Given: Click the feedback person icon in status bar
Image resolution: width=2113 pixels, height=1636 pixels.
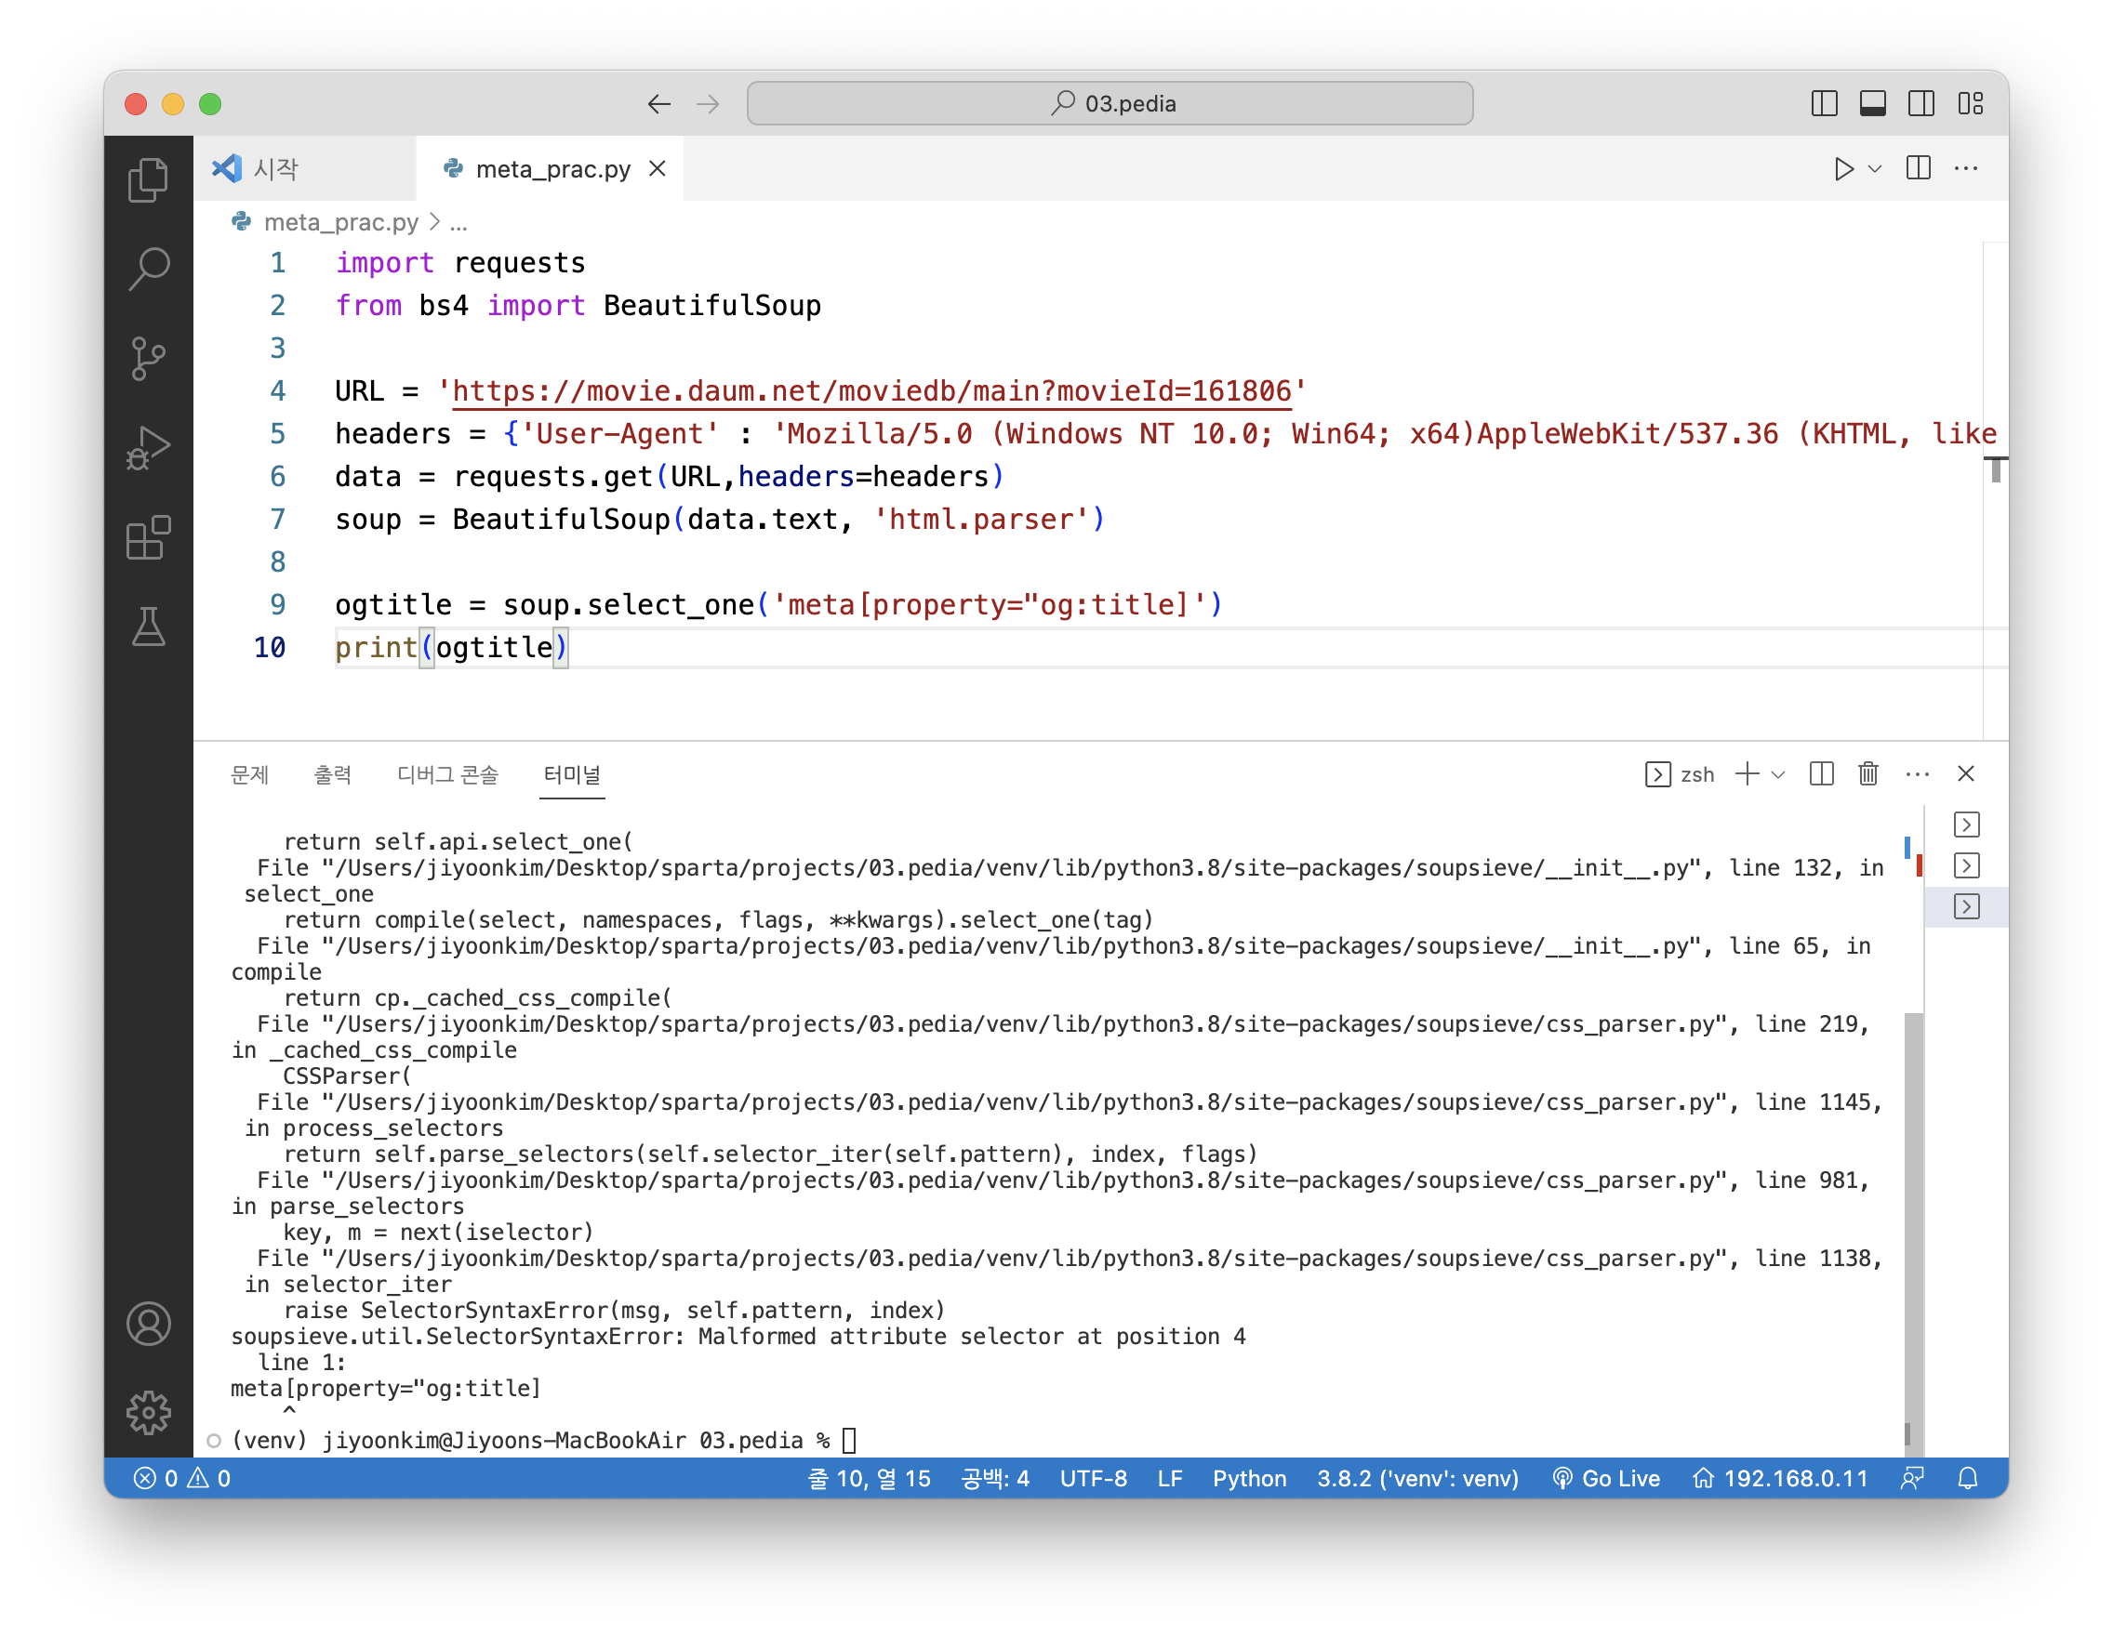Looking at the screenshot, I should [1912, 1478].
